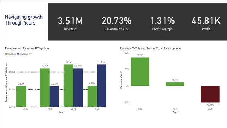Viewport: 227px width, 128px height.
Task: Click the "Revenue and Revenue PY (Millions)" axis title
Action: point(6,82)
